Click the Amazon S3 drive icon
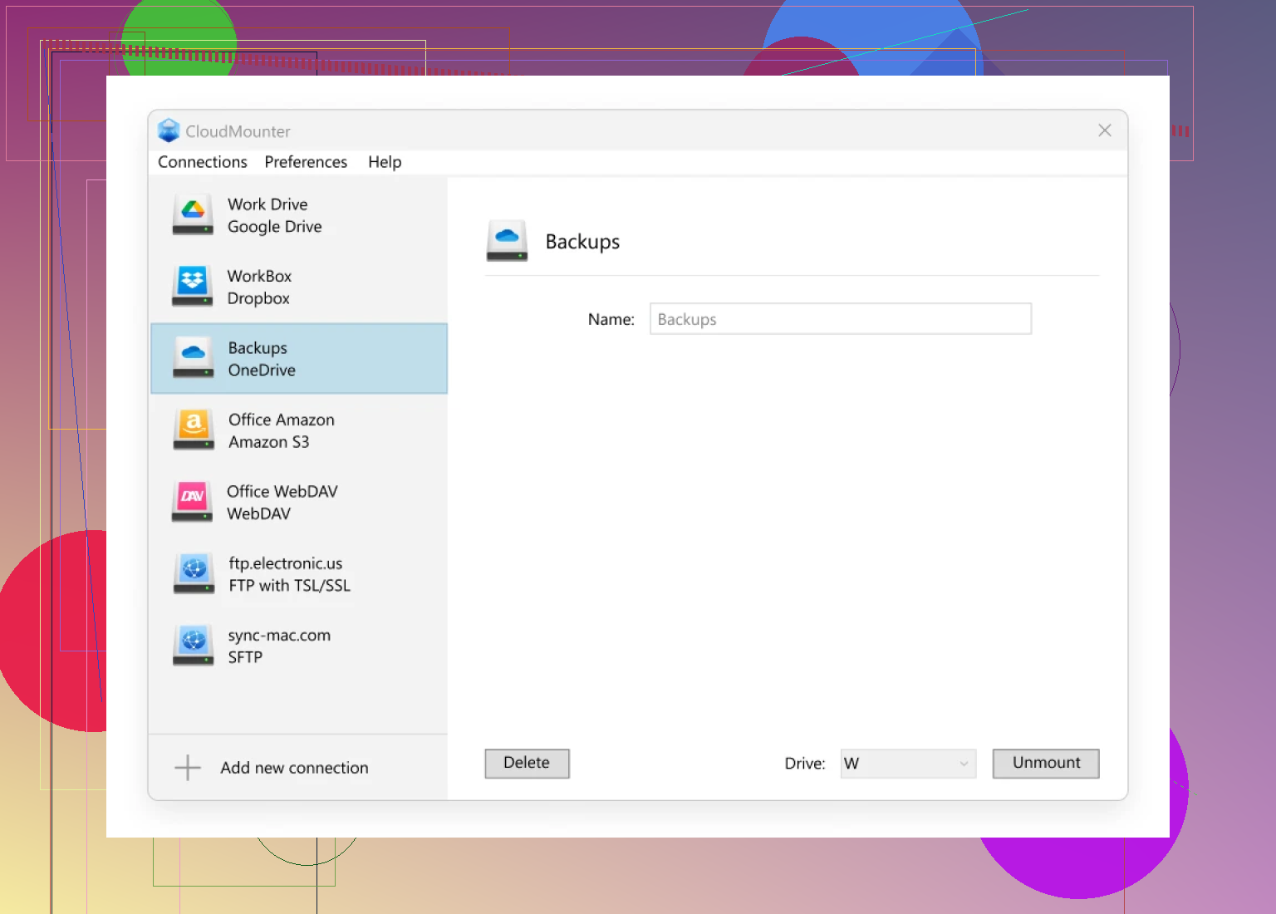Viewport: 1276px width, 914px height. point(194,430)
